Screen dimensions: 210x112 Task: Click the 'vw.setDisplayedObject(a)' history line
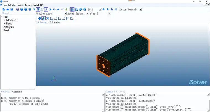click(x=122, y=104)
